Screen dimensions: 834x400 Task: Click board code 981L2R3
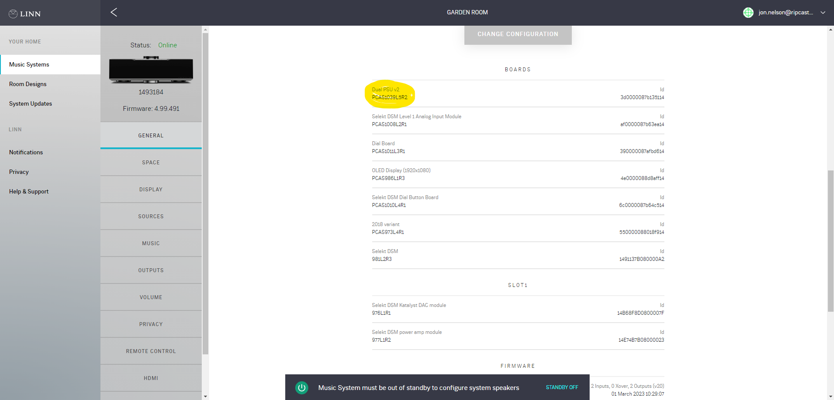pyautogui.click(x=382, y=259)
